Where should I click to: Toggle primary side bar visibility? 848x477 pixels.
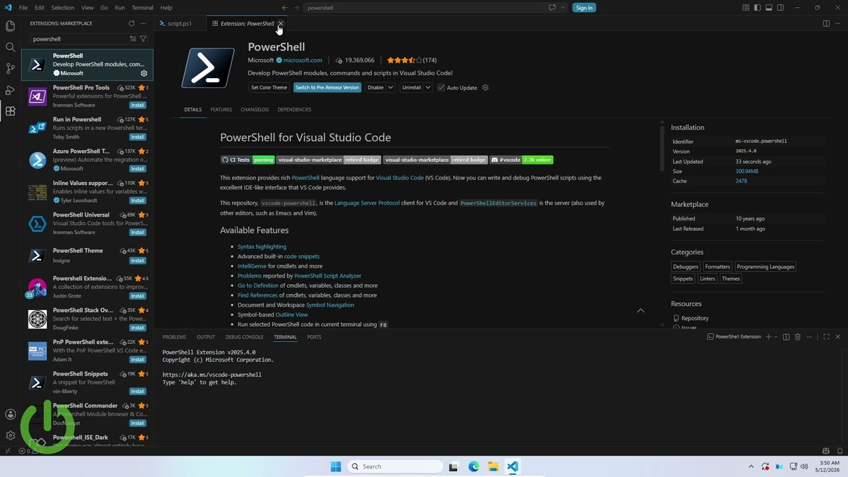[x=757, y=8]
